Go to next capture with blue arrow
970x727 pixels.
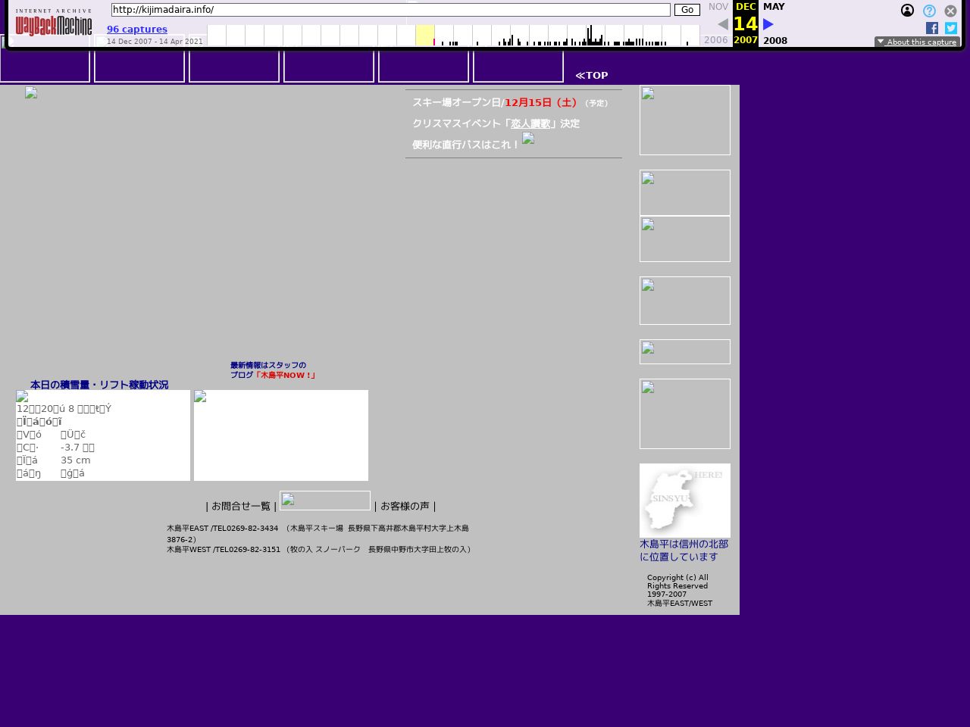[768, 24]
